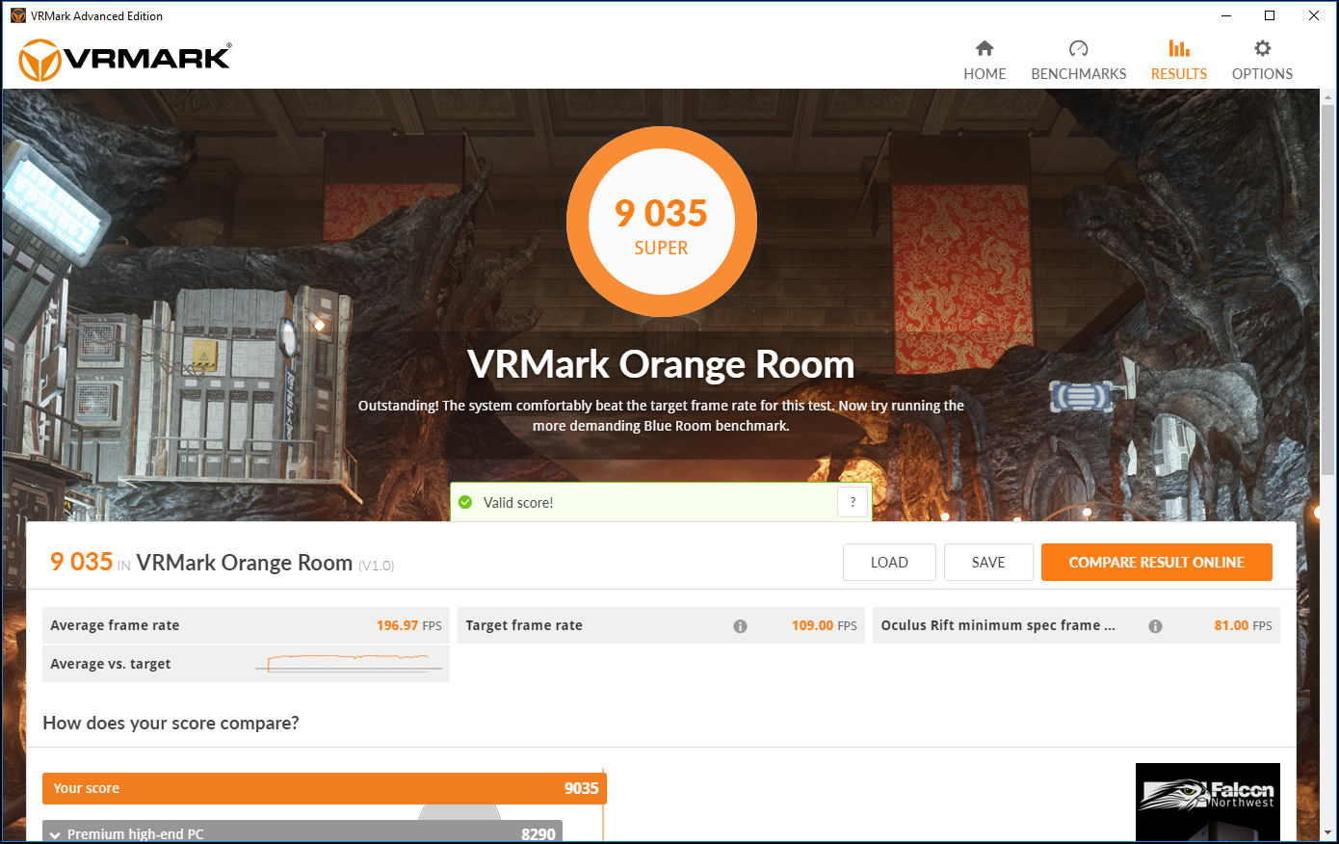Viewport: 1339px width, 844px height.
Task: Click the SAVE button
Action: pyautogui.click(x=988, y=563)
